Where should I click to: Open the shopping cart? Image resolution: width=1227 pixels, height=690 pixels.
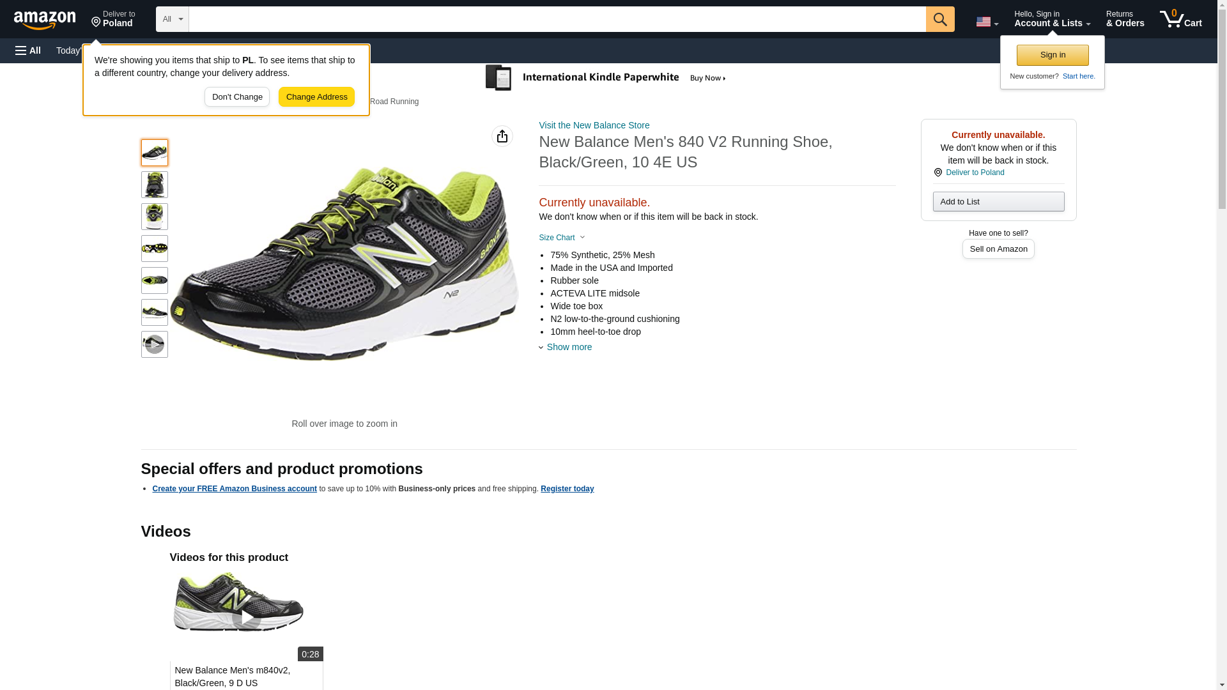coord(1180,19)
